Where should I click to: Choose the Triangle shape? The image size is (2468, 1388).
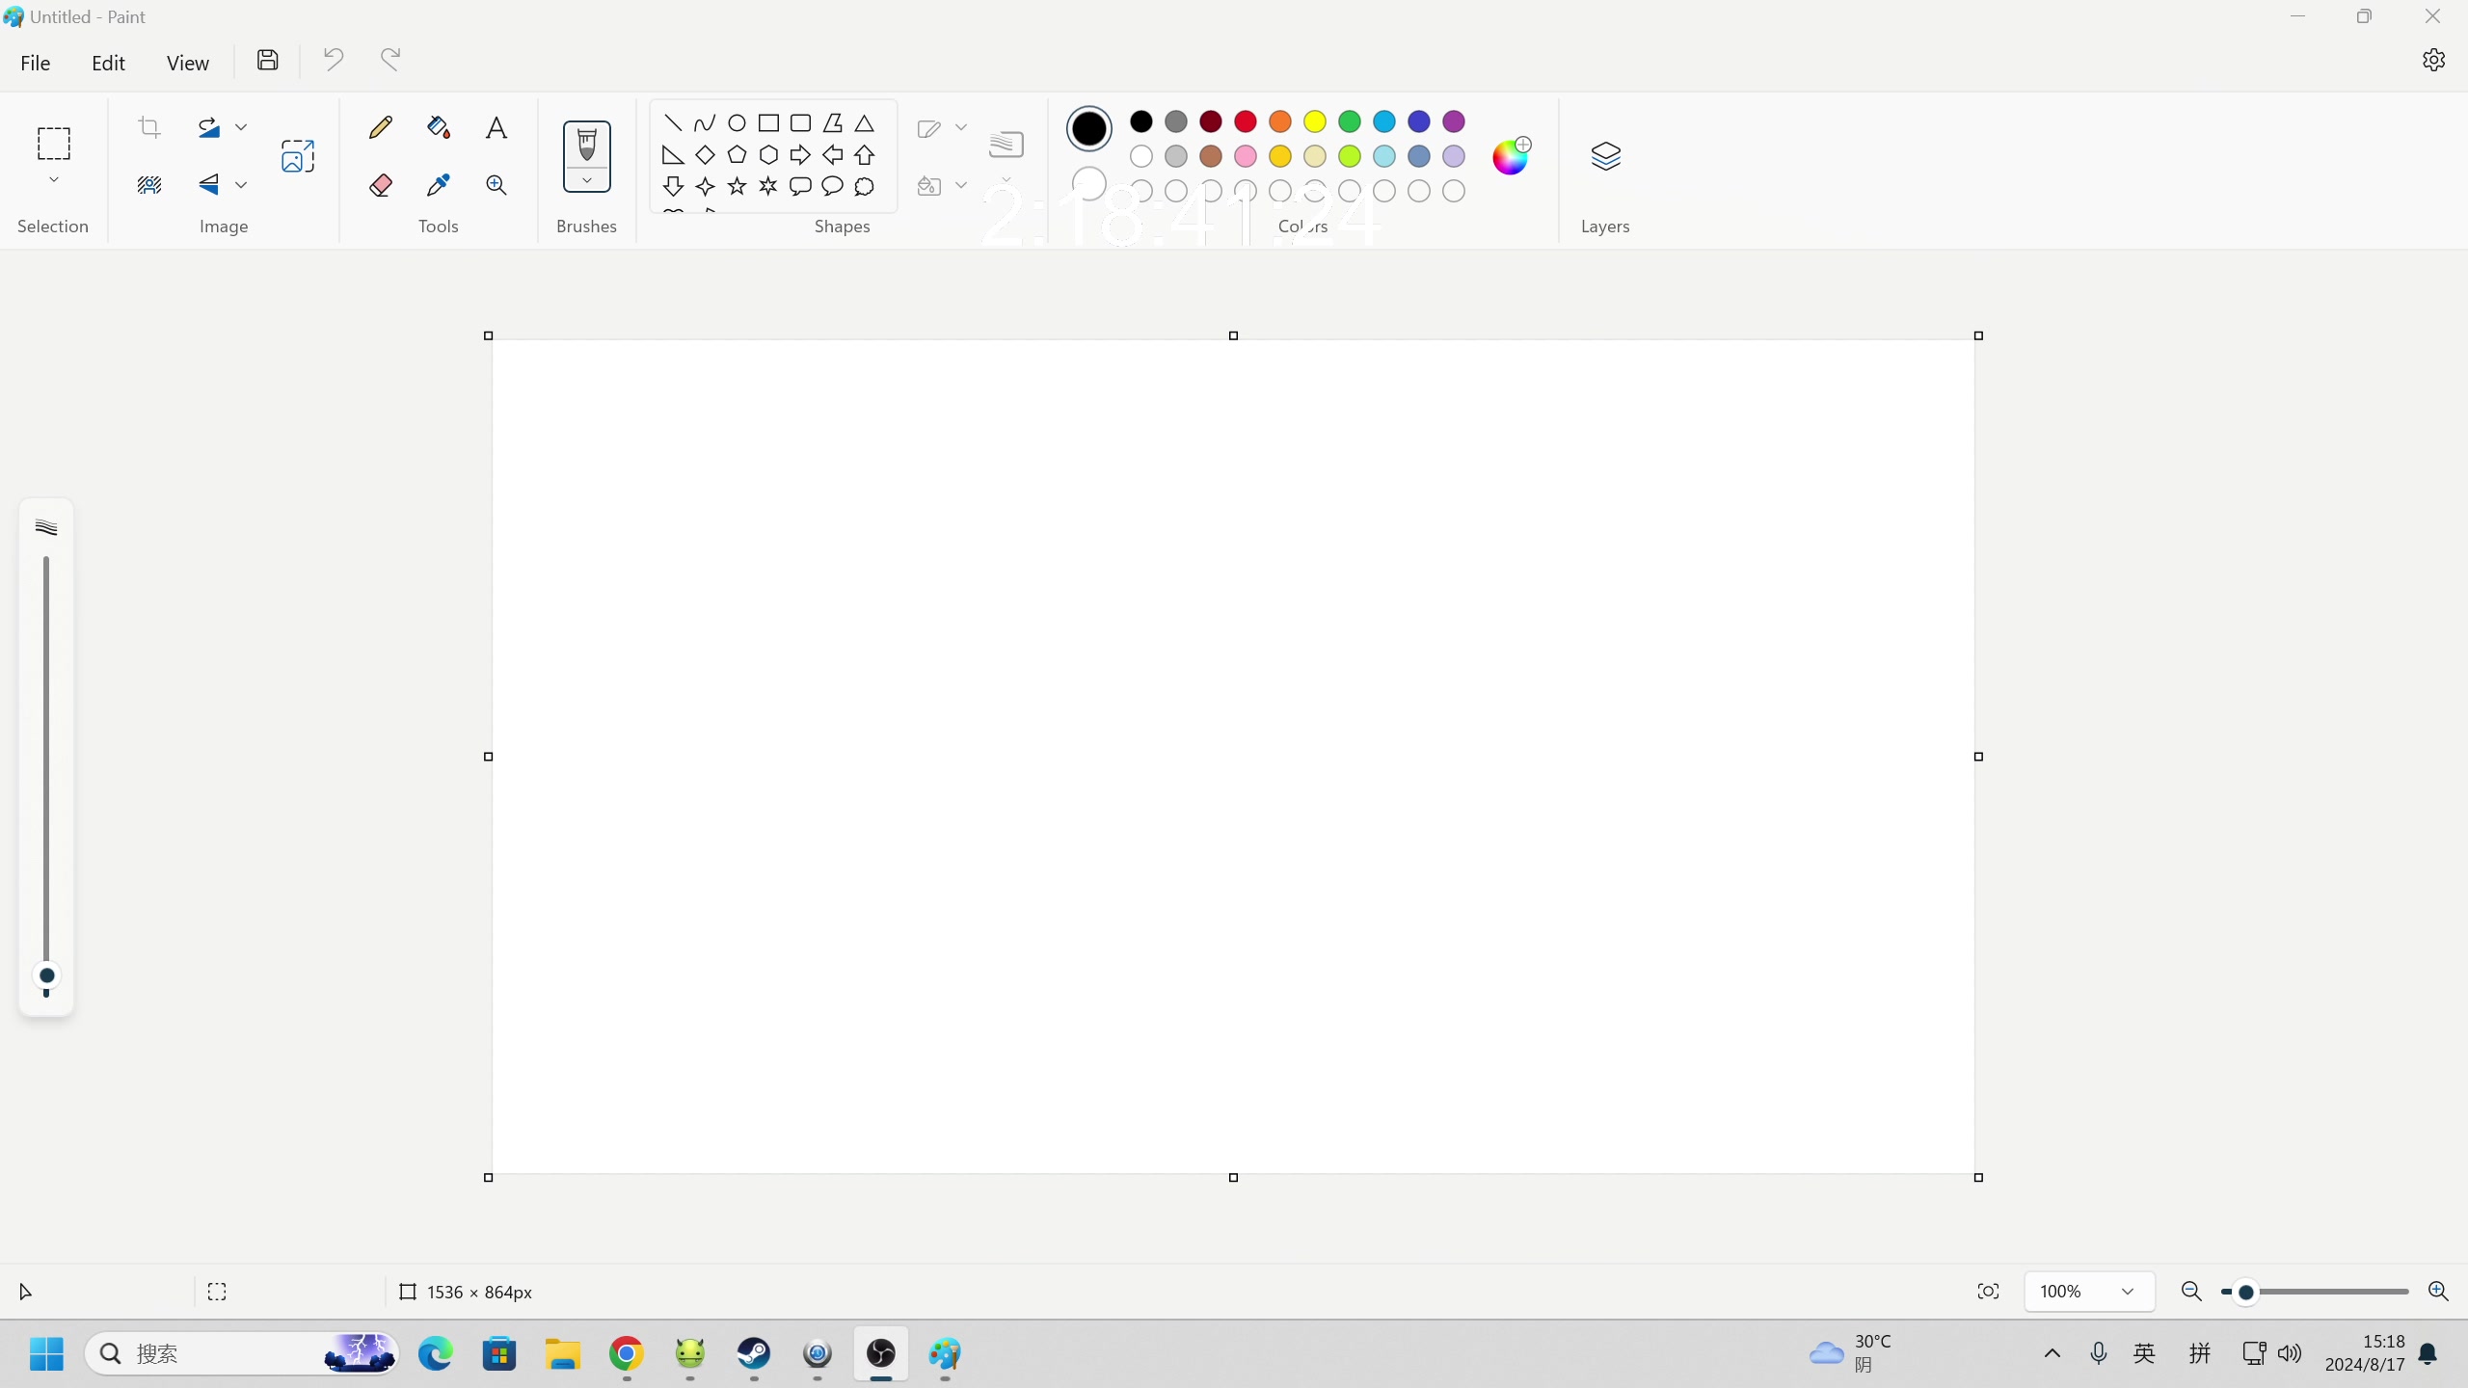point(864,122)
